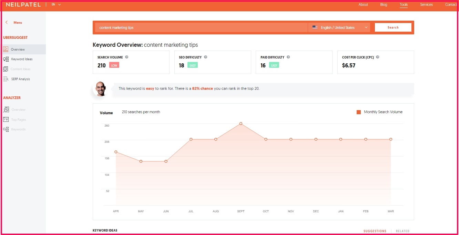Viewport: 459px width, 235px height.
Task: Click the Top Pages sidebar link text
Action: 19,120
